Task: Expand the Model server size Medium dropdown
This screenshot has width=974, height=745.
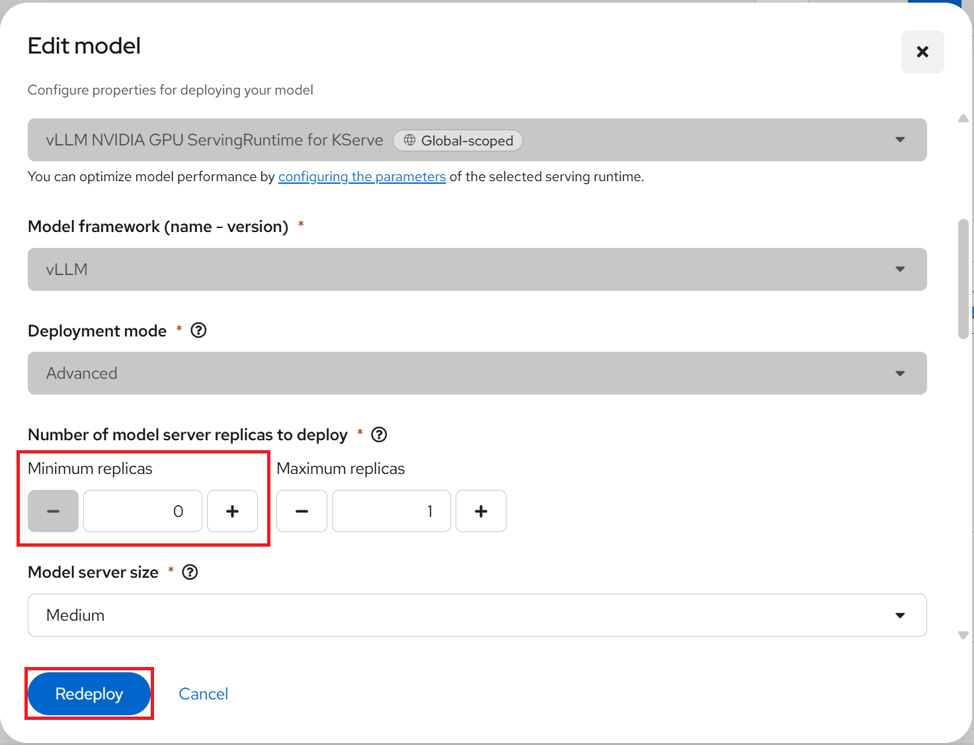Action: click(477, 615)
